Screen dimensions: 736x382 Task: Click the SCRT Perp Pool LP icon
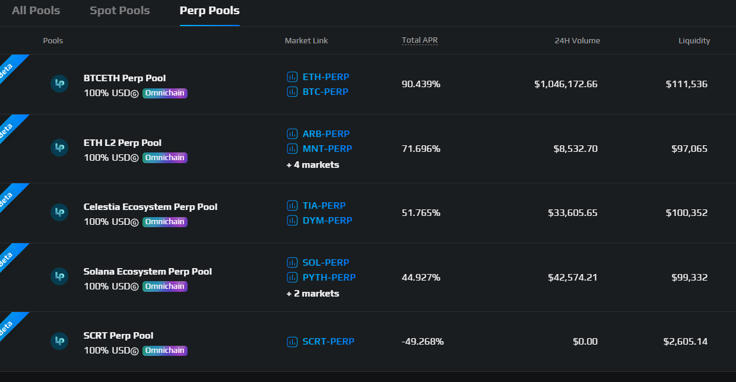[59, 340]
